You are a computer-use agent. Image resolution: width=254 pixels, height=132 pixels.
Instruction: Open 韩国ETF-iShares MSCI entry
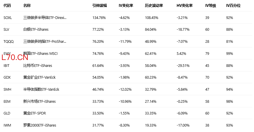point(41,54)
